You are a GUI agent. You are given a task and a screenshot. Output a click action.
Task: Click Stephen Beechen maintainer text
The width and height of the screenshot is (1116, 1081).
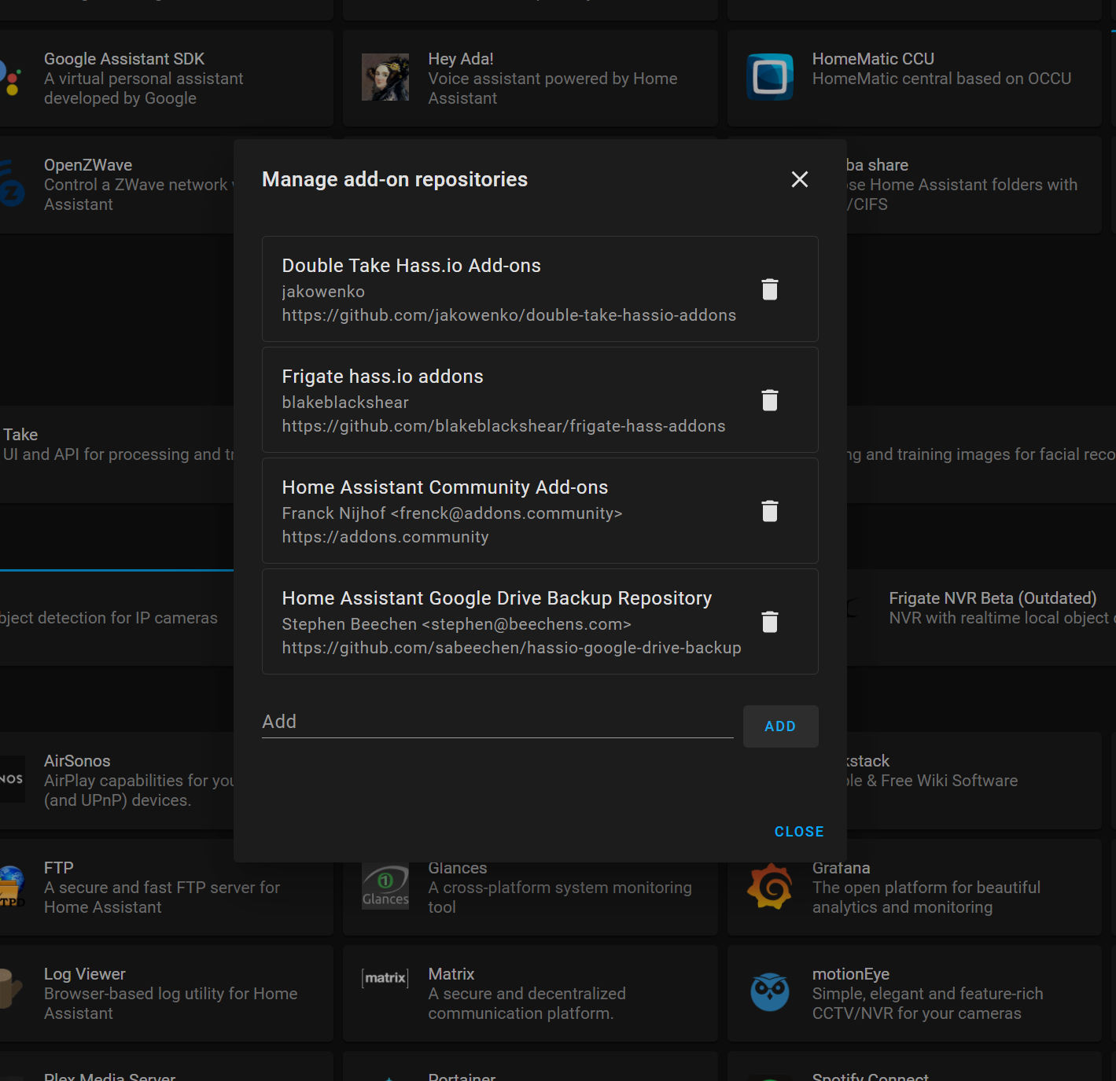(457, 624)
